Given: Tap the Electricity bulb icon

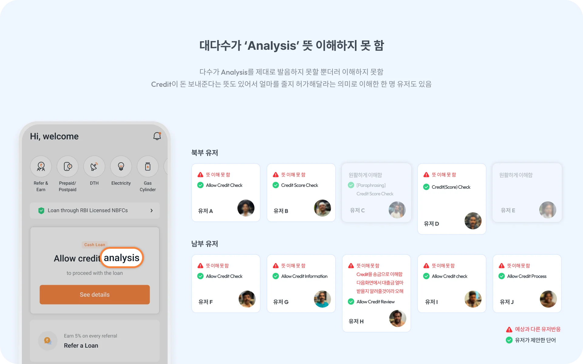Looking at the screenshot, I should point(121,167).
